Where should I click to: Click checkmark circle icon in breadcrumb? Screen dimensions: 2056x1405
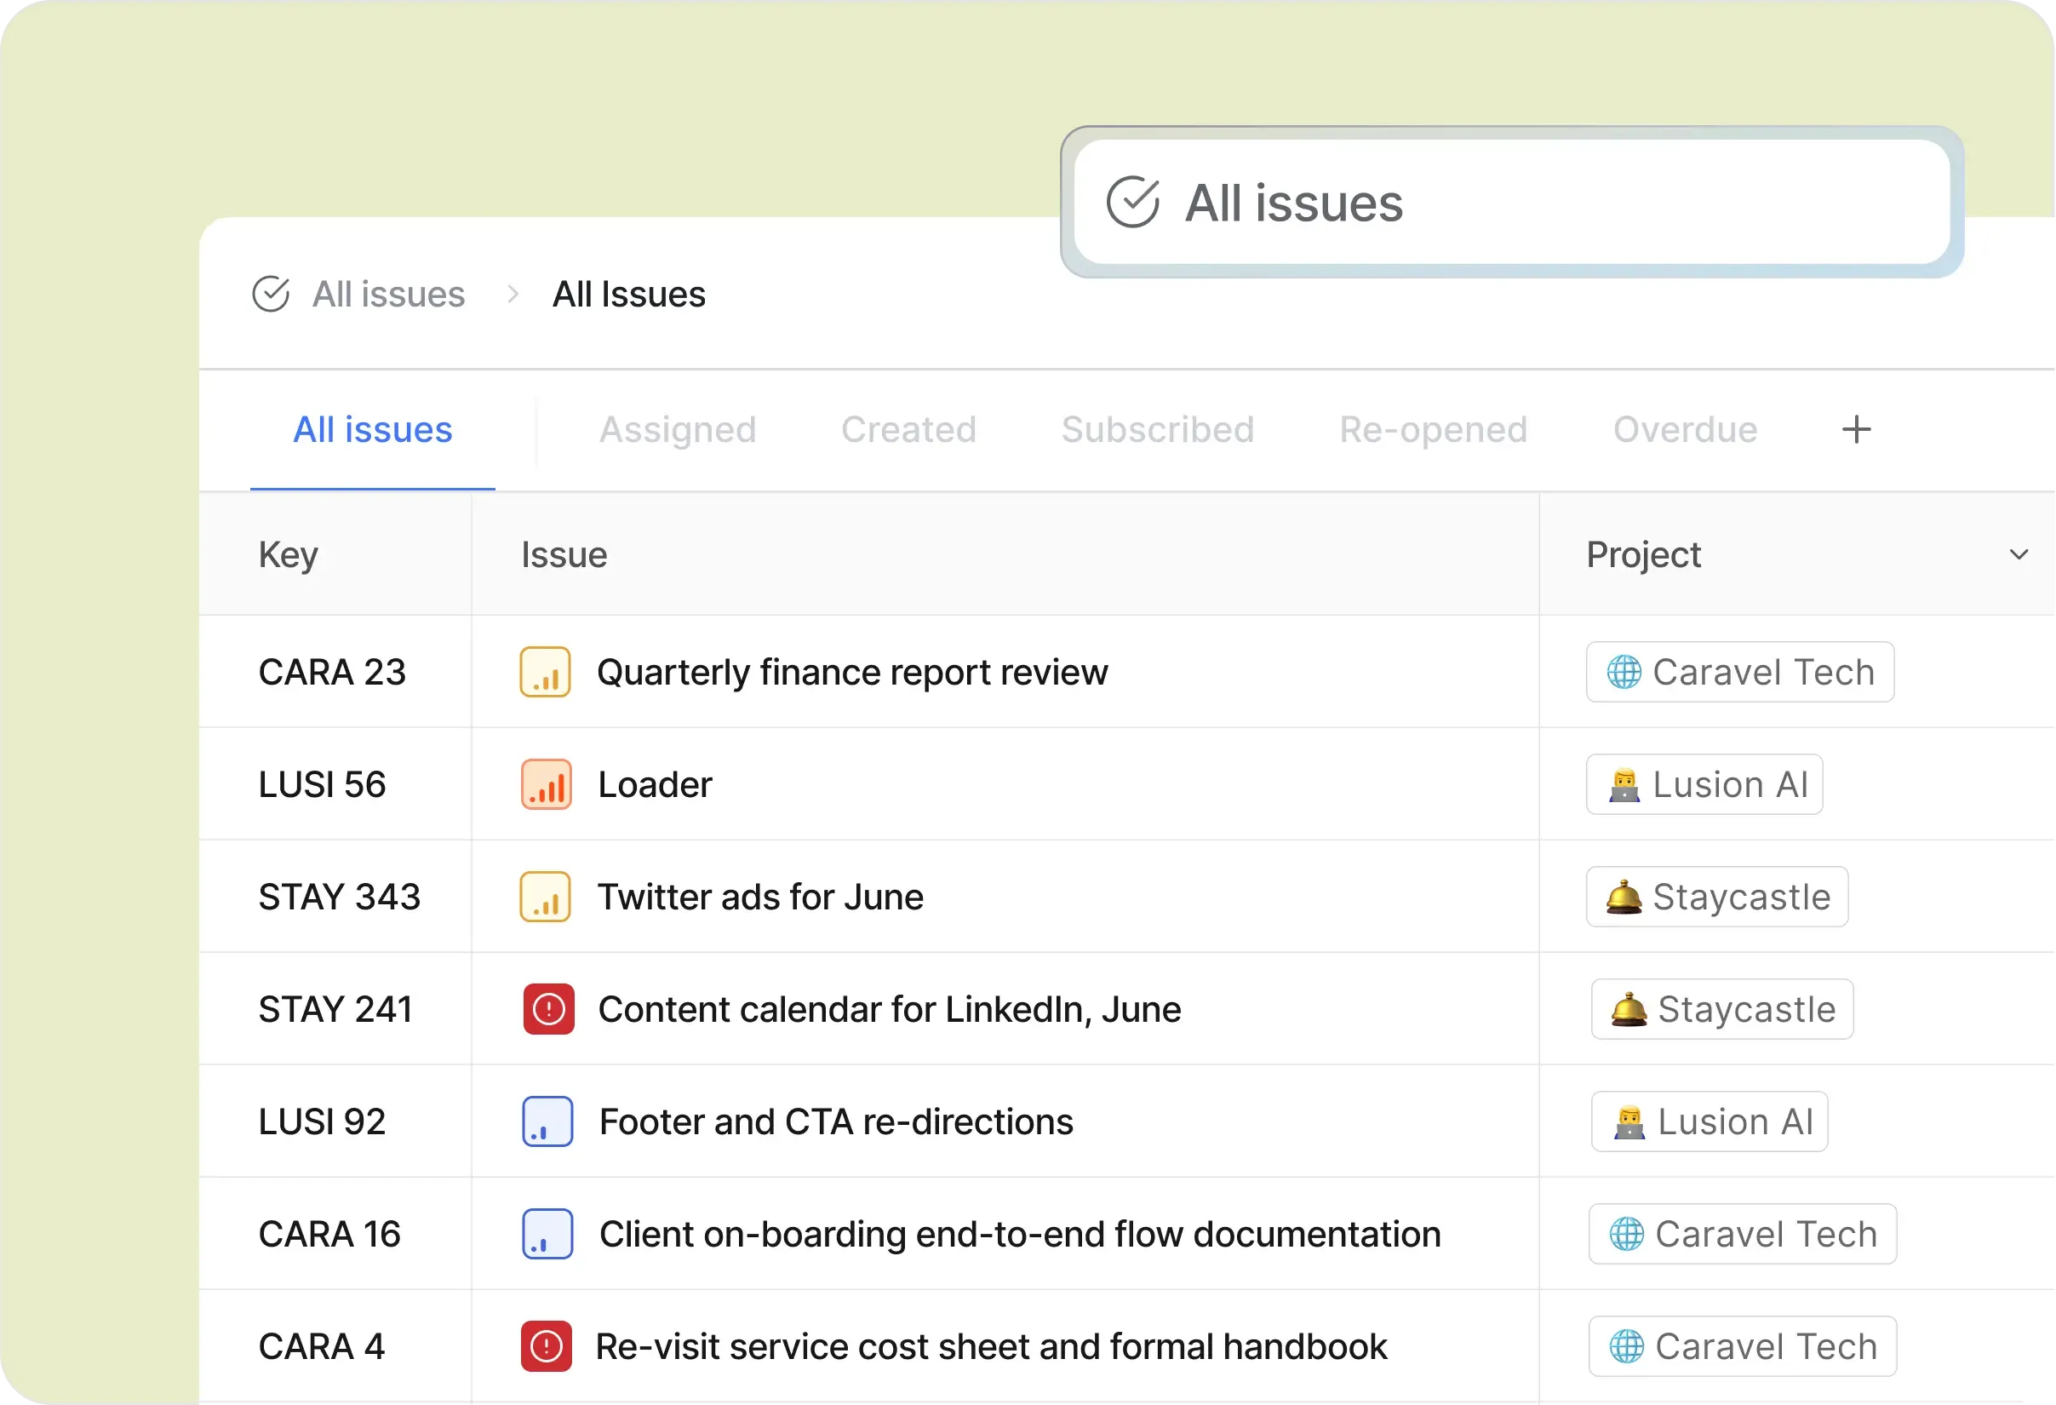click(x=271, y=294)
